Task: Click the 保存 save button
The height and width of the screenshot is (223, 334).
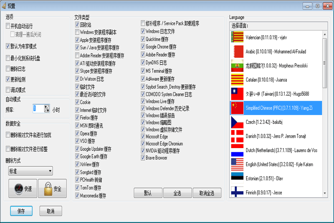Action: [21, 211]
